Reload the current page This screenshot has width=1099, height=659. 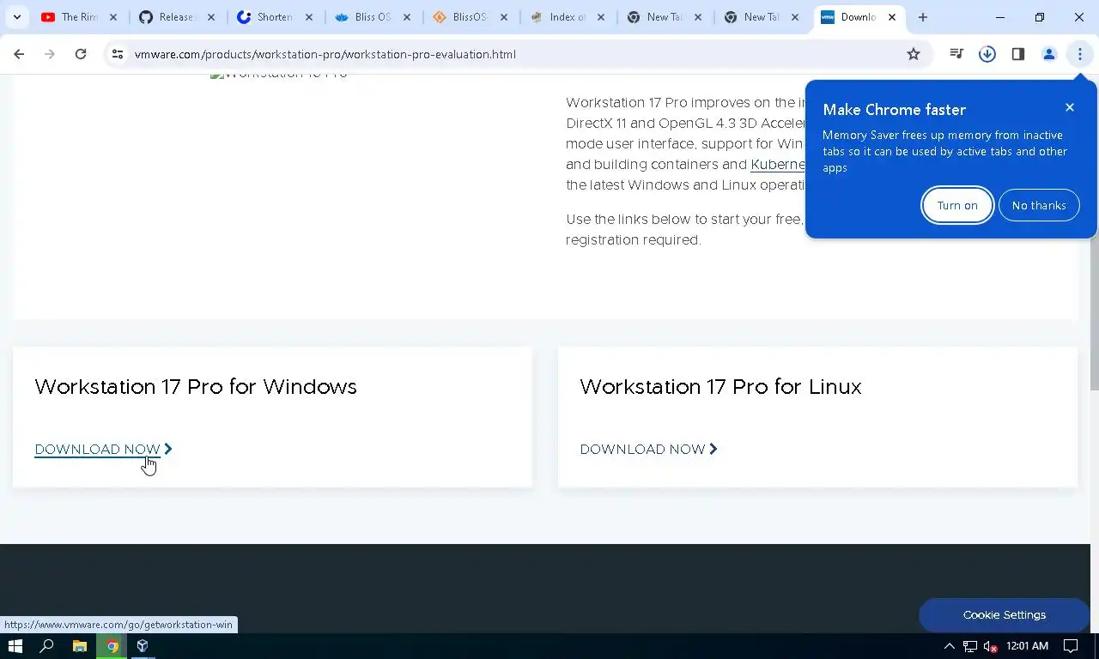pos(80,54)
